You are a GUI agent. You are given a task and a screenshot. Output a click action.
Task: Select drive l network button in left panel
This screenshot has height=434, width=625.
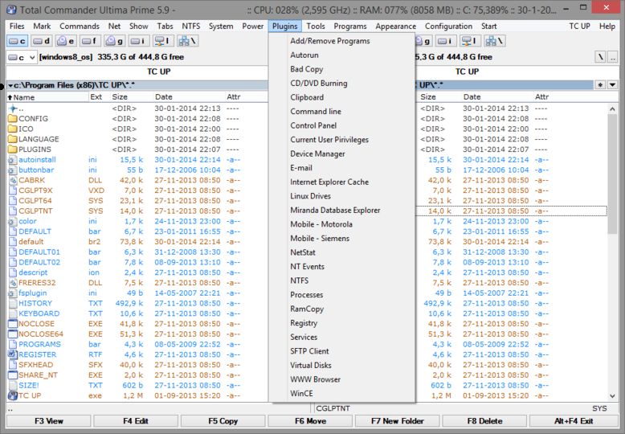[x=161, y=41]
